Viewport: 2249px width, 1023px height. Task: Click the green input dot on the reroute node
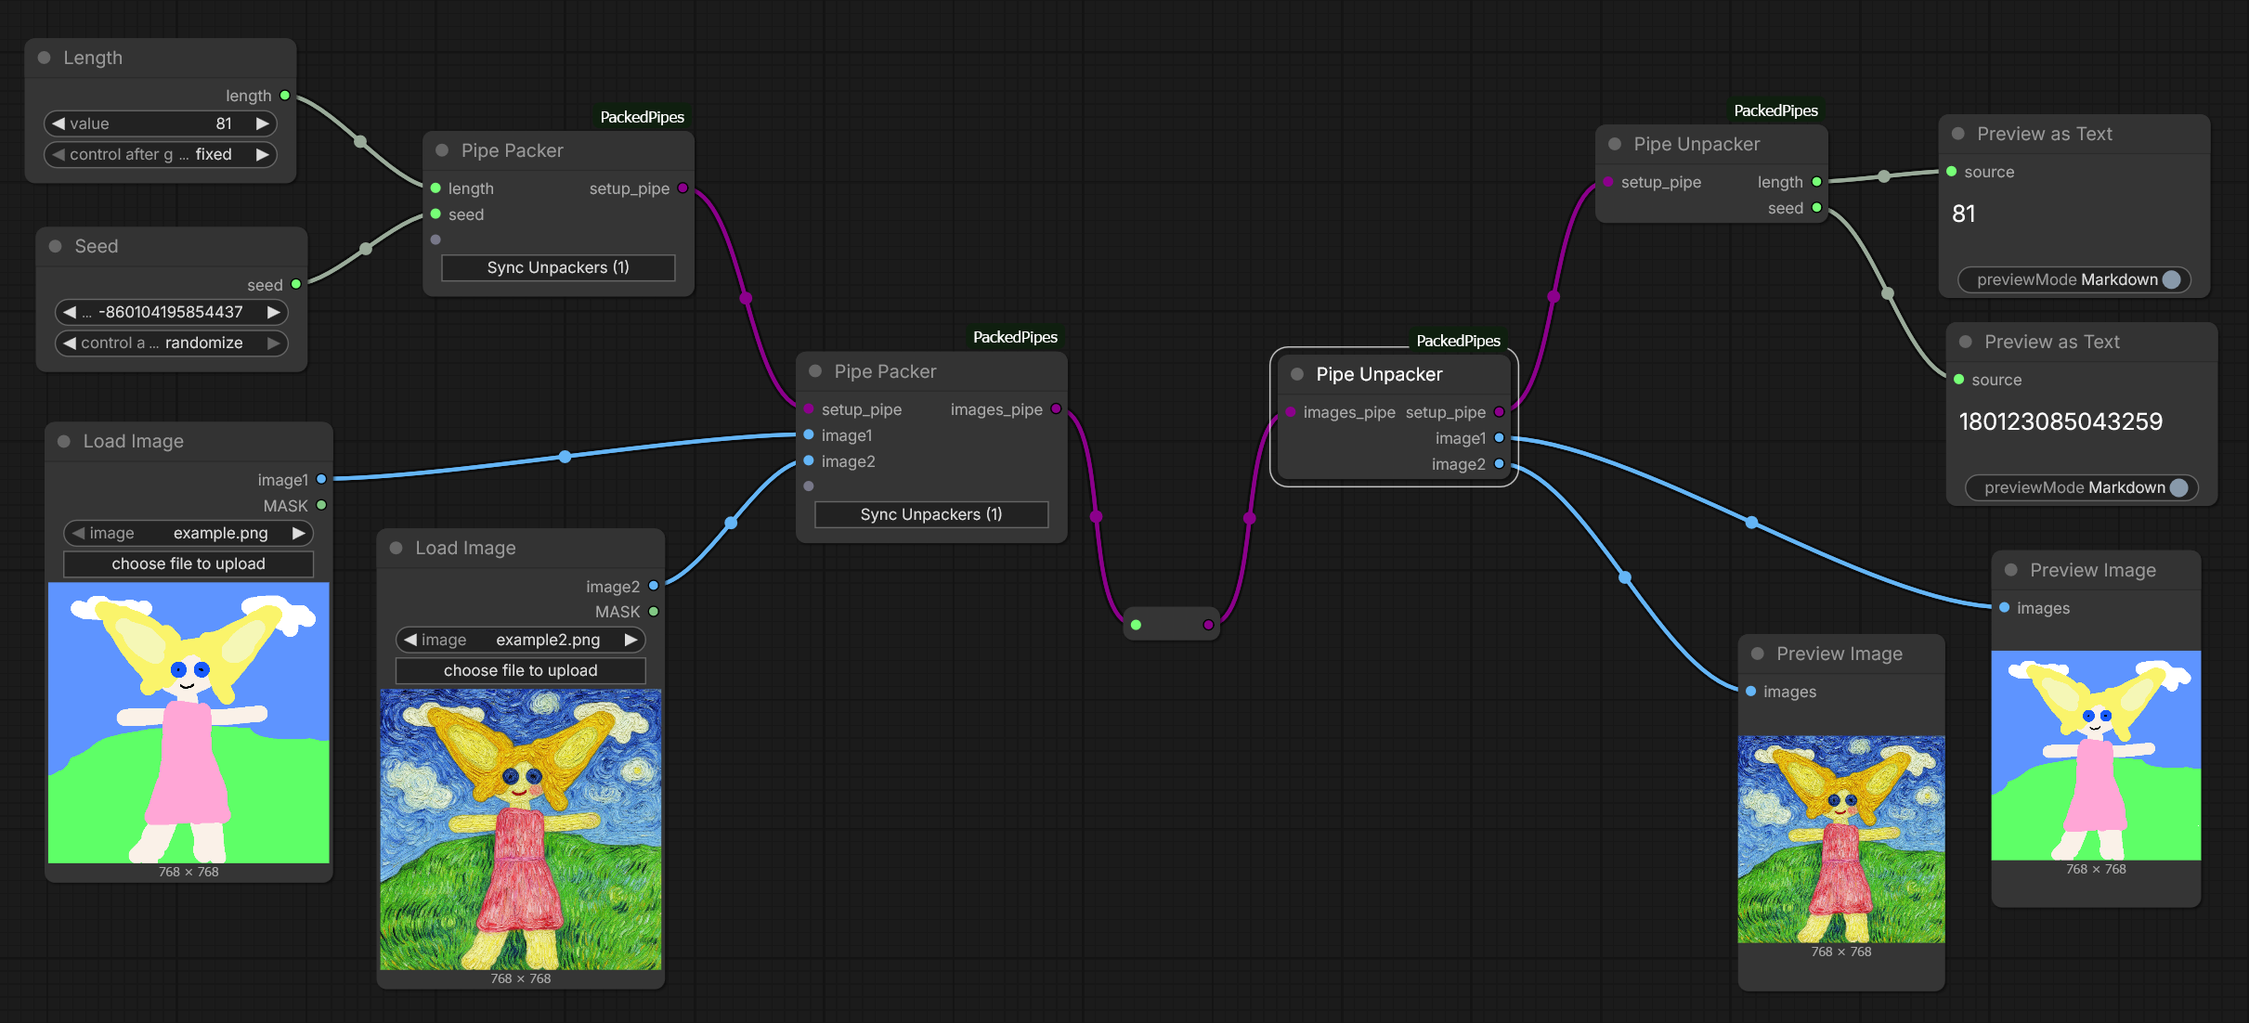1136,625
